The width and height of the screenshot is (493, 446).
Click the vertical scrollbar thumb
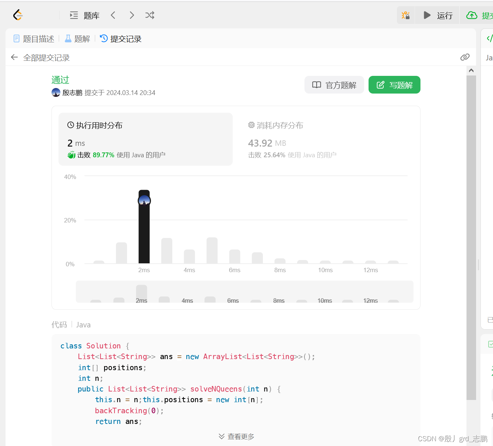click(x=471, y=238)
